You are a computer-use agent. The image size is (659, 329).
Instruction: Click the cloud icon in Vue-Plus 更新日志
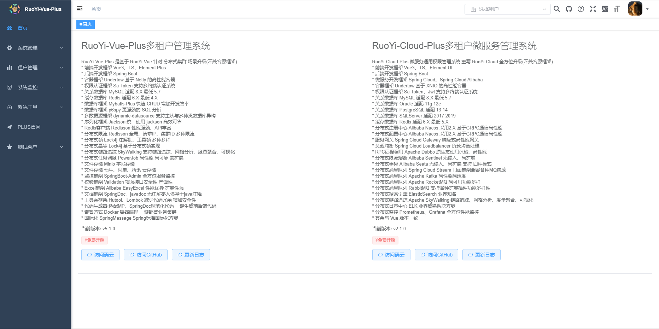tap(180, 255)
